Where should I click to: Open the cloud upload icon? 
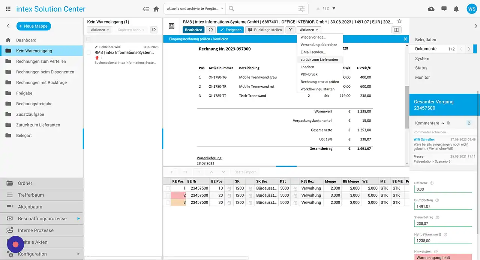[431, 9]
